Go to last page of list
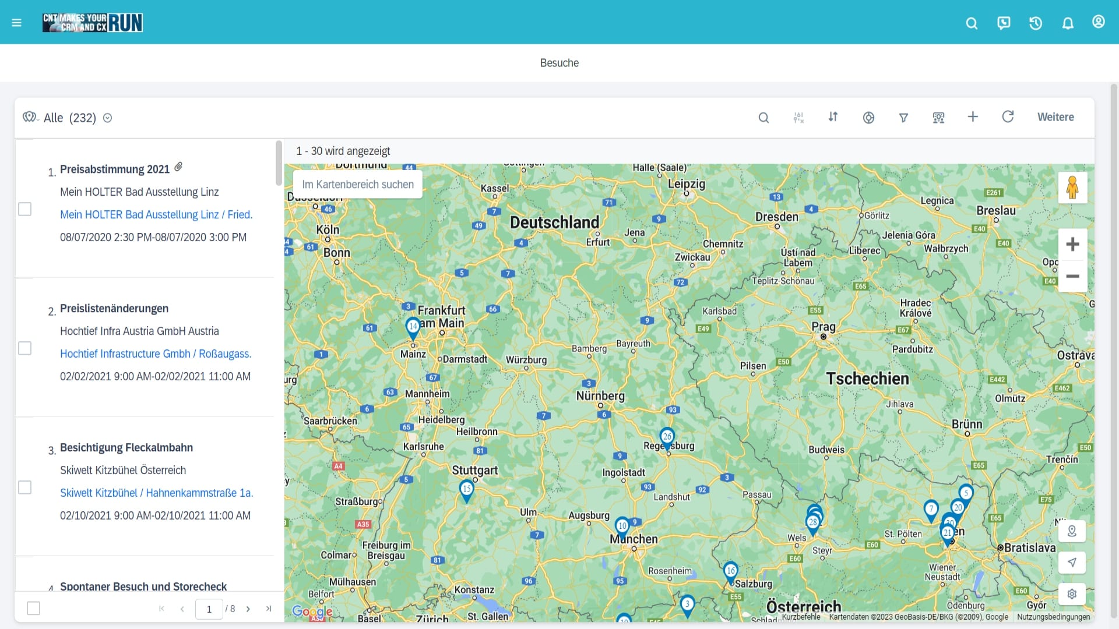Viewport: 1119px width, 629px height. pos(269,609)
